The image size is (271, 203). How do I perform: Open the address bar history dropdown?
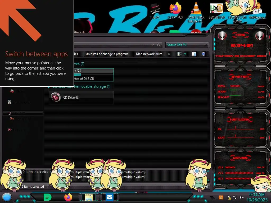[x=153, y=45]
